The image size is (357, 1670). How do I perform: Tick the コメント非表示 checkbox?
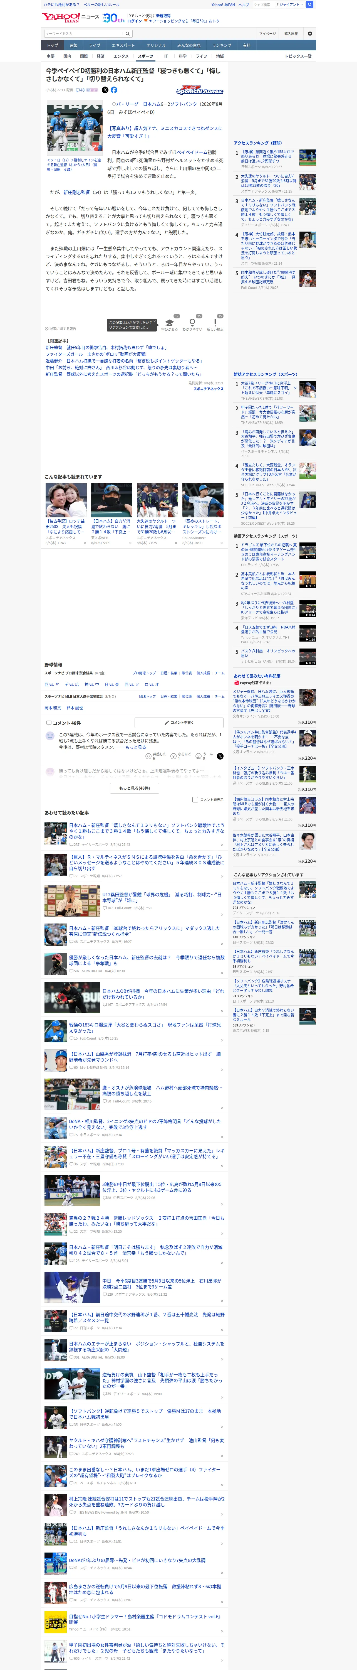195,799
